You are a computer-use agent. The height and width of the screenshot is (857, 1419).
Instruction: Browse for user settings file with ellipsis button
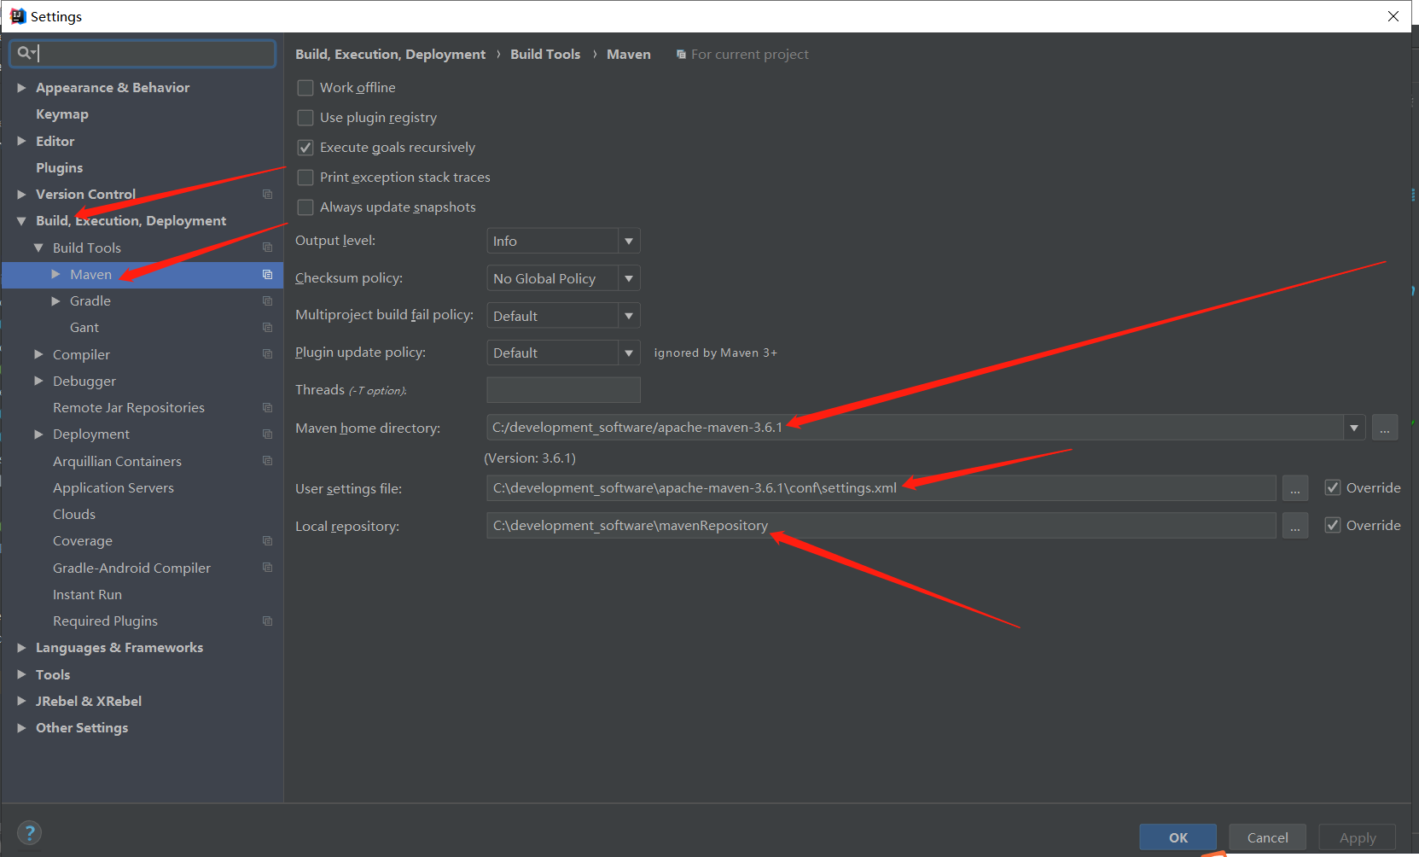1294,488
